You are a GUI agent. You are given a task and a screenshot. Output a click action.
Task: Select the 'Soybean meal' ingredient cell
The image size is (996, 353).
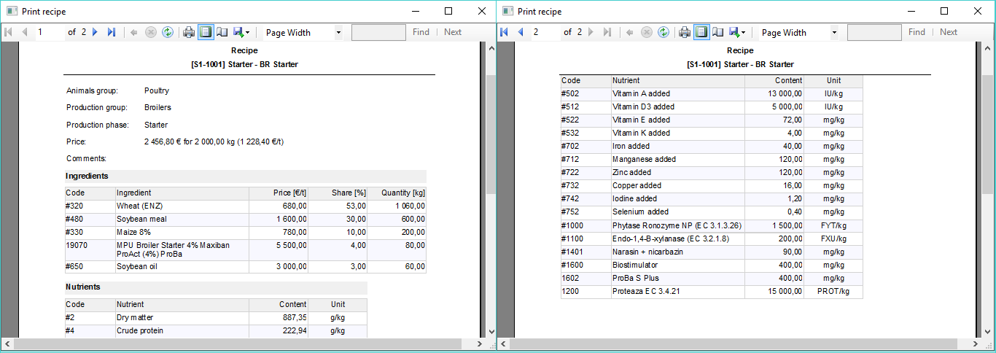(182, 220)
